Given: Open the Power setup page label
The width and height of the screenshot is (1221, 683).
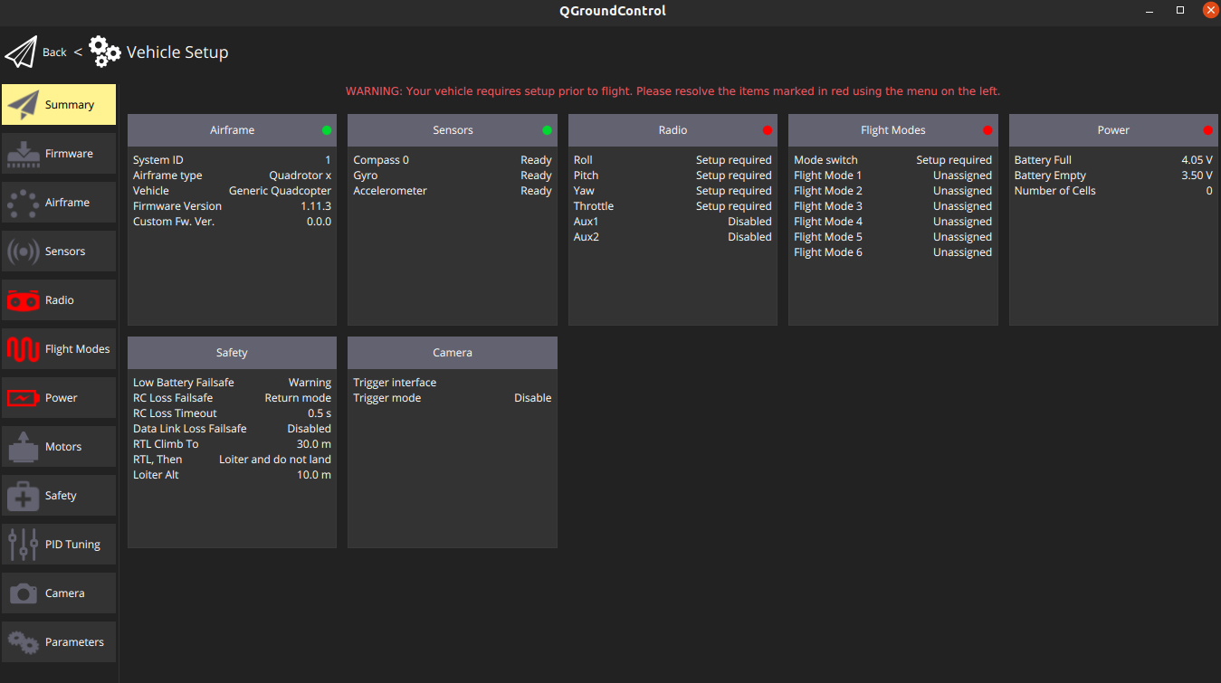Looking at the screenshot, I should point(62,398).
